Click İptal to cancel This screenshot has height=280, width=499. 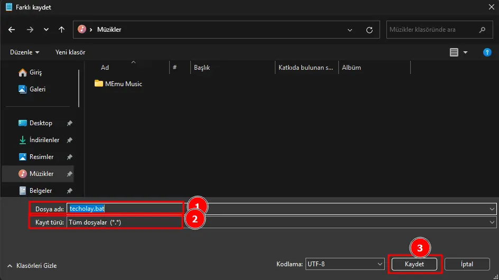tap(467, 264)
